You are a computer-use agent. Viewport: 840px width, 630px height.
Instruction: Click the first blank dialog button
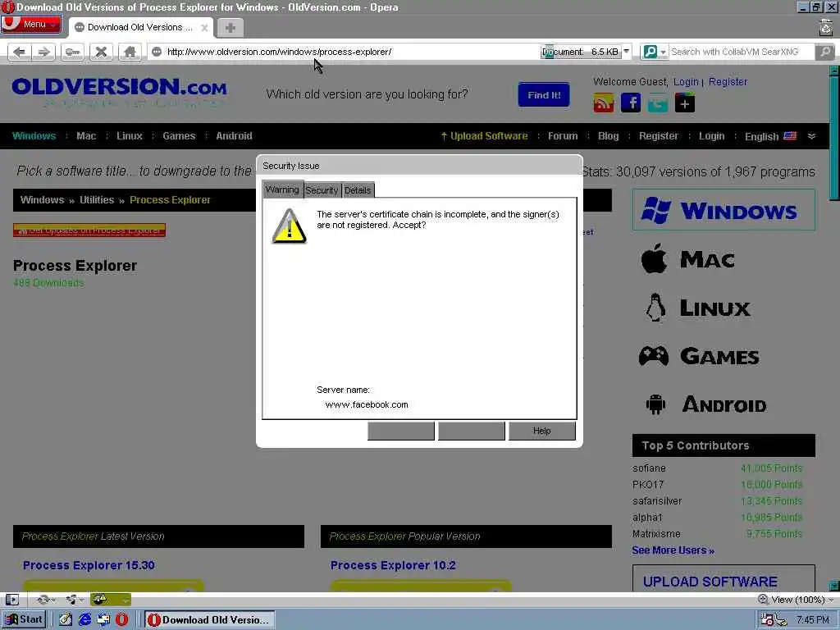coord(400,431)
